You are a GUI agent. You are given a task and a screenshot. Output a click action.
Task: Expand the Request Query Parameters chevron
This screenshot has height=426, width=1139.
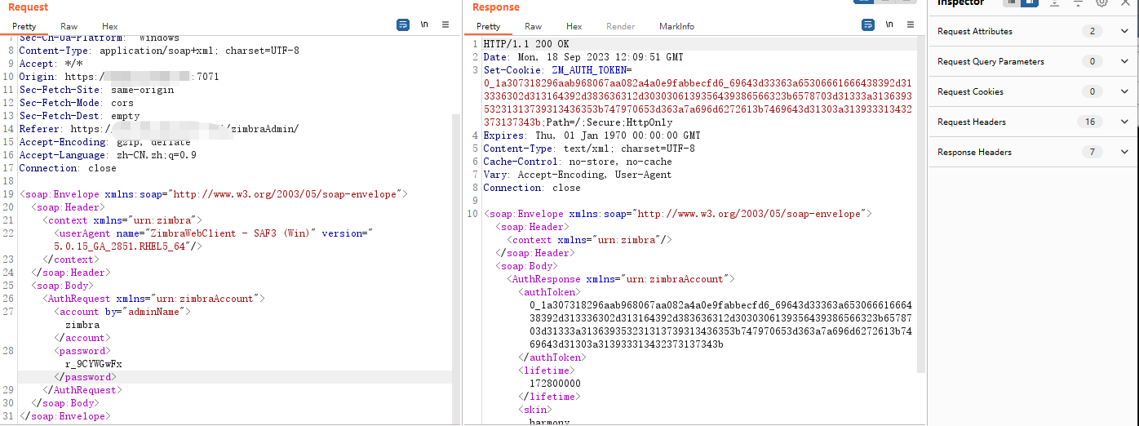point(1124,61)
